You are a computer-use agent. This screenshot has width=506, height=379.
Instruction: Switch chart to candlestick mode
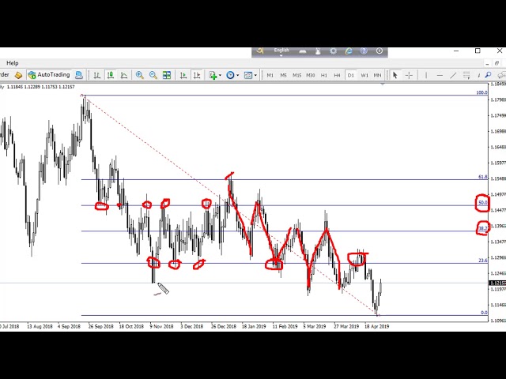pyautogui.click(x=111, y=75)
